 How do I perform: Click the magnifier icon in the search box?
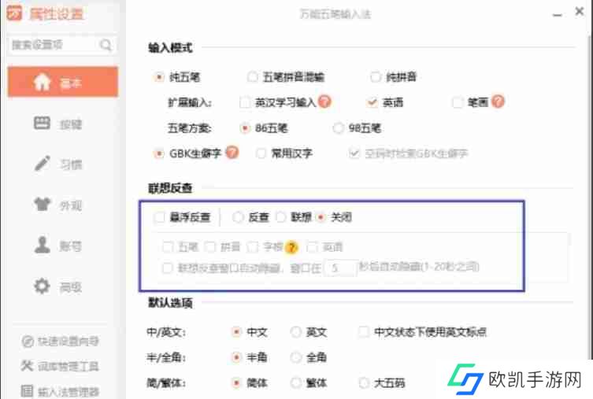pyautogui.click(x=106, y=45)
